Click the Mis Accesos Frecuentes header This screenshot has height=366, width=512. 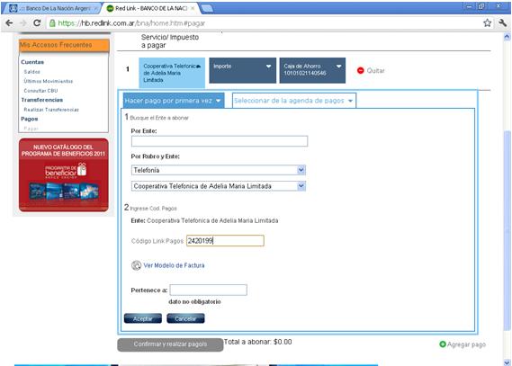click(x=64, y=45)
